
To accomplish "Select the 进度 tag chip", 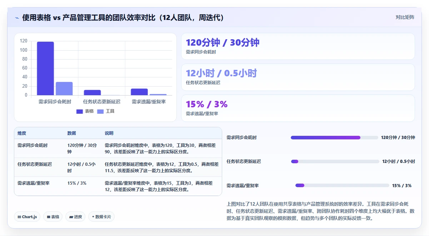I will tap(75, 217).
